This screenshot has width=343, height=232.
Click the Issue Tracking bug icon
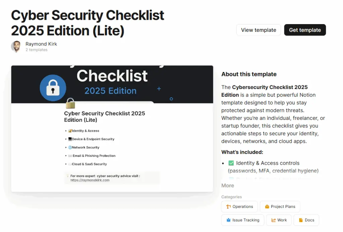coord(228,220)
